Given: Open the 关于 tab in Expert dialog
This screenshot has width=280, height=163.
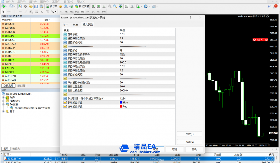Looking at the screenshot, I should point(66,25).
